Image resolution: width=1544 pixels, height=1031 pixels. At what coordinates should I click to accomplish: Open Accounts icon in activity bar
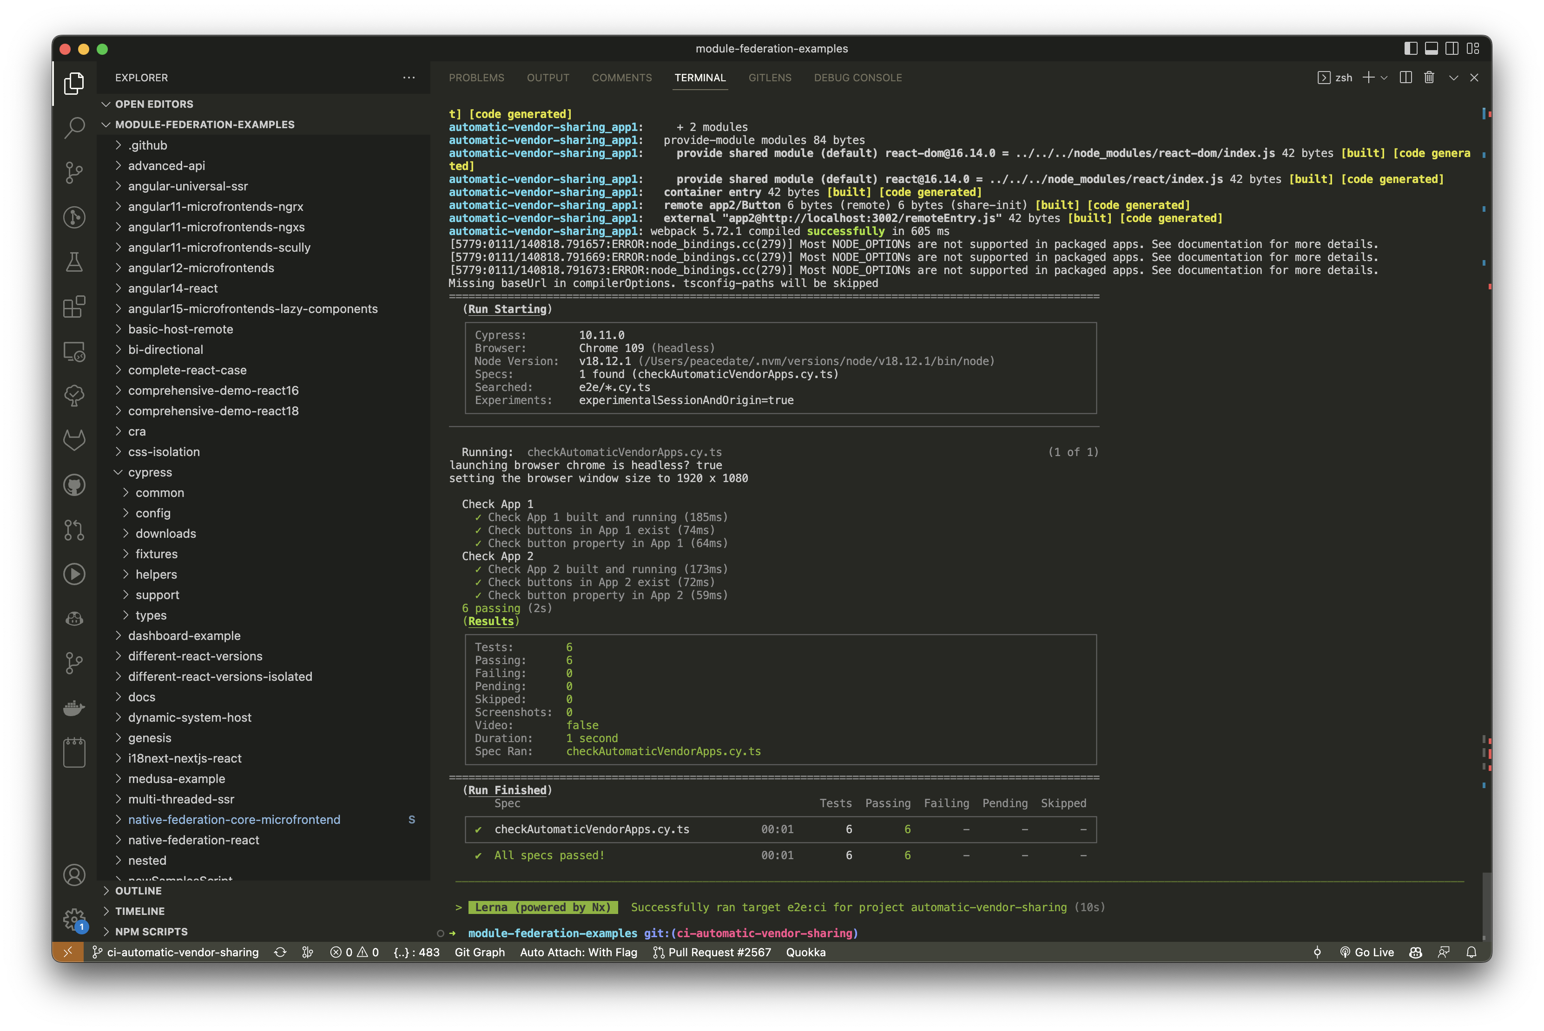(74, 874)
